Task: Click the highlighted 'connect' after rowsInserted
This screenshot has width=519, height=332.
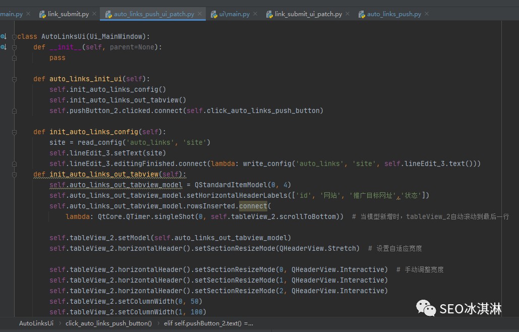Action: (253, 206)
